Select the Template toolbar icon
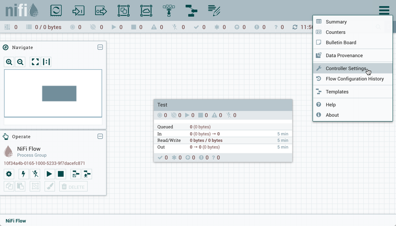The image size is (396, 226). (x=192, y=10)
